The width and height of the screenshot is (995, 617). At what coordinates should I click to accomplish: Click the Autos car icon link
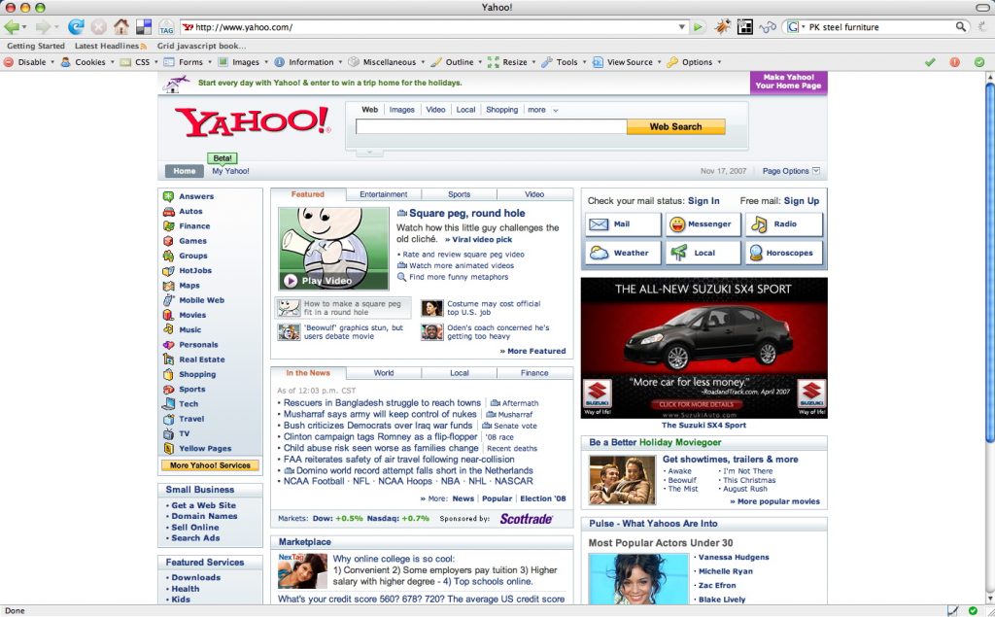point(168,212)
